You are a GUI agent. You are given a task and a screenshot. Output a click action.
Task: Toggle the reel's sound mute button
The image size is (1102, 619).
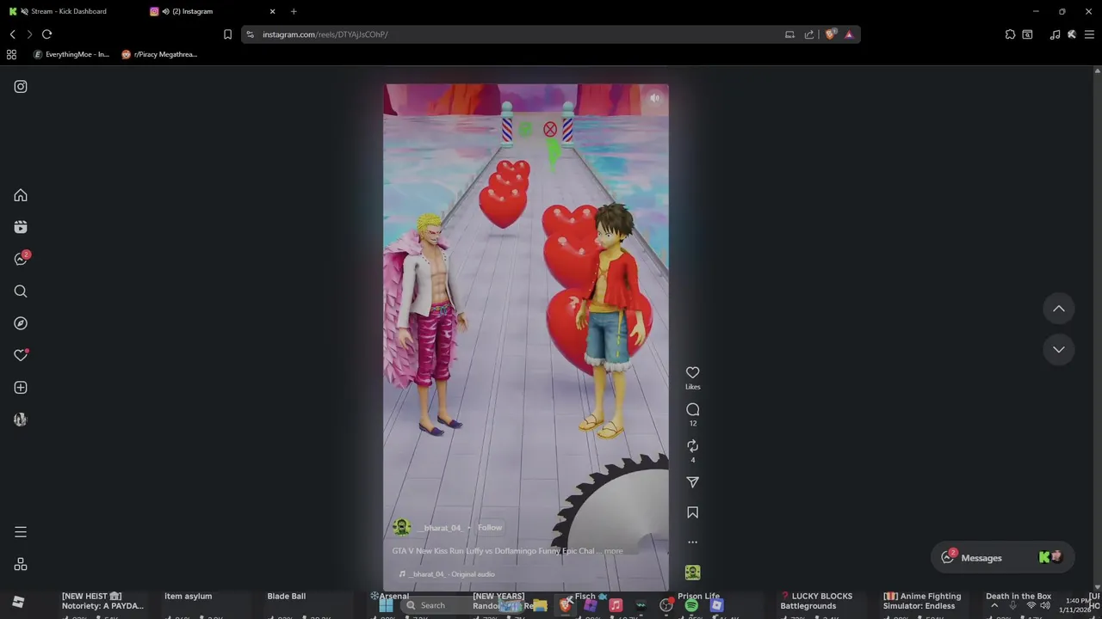pyautogui.click(x=654, y=98)
